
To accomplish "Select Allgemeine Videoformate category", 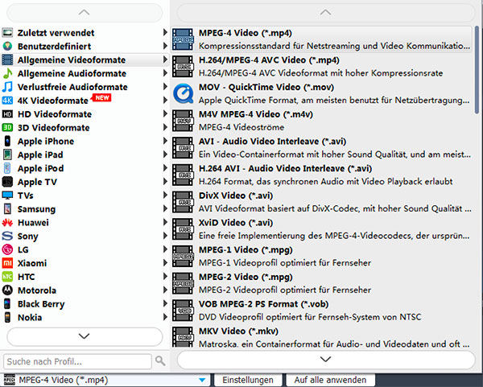I will [85, 60].
